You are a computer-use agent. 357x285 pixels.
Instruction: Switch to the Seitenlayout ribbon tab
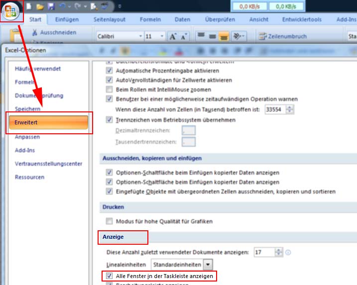(110, 19)
